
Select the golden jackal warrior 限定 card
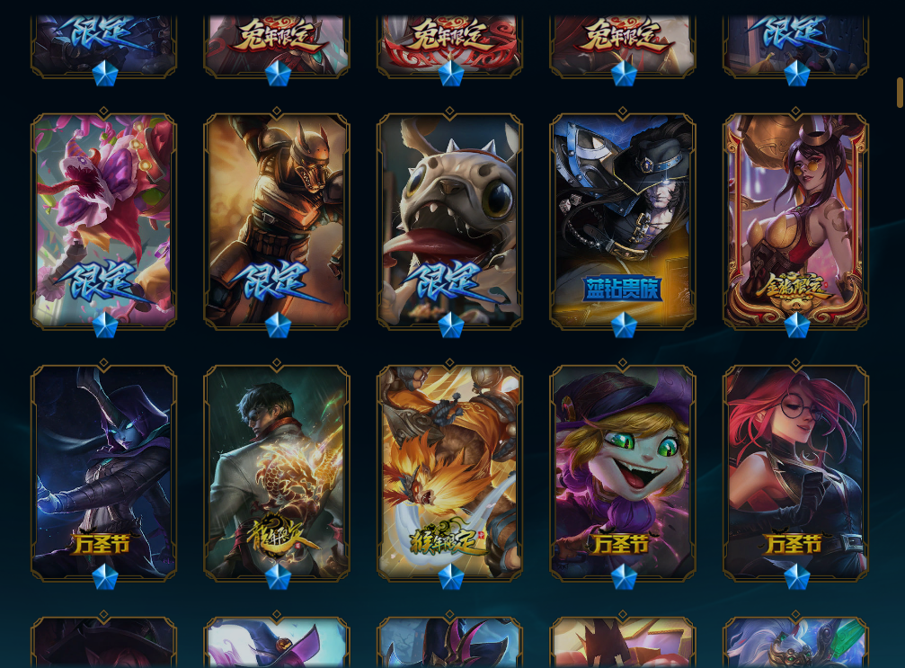click(277, 221)
